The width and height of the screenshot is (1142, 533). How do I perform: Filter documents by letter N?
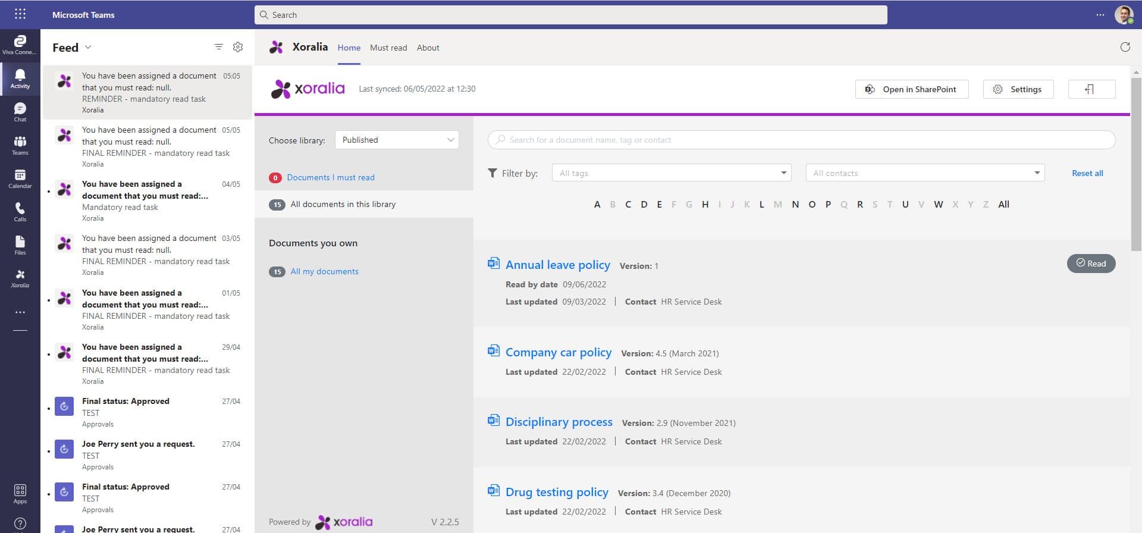coord(795,205)
